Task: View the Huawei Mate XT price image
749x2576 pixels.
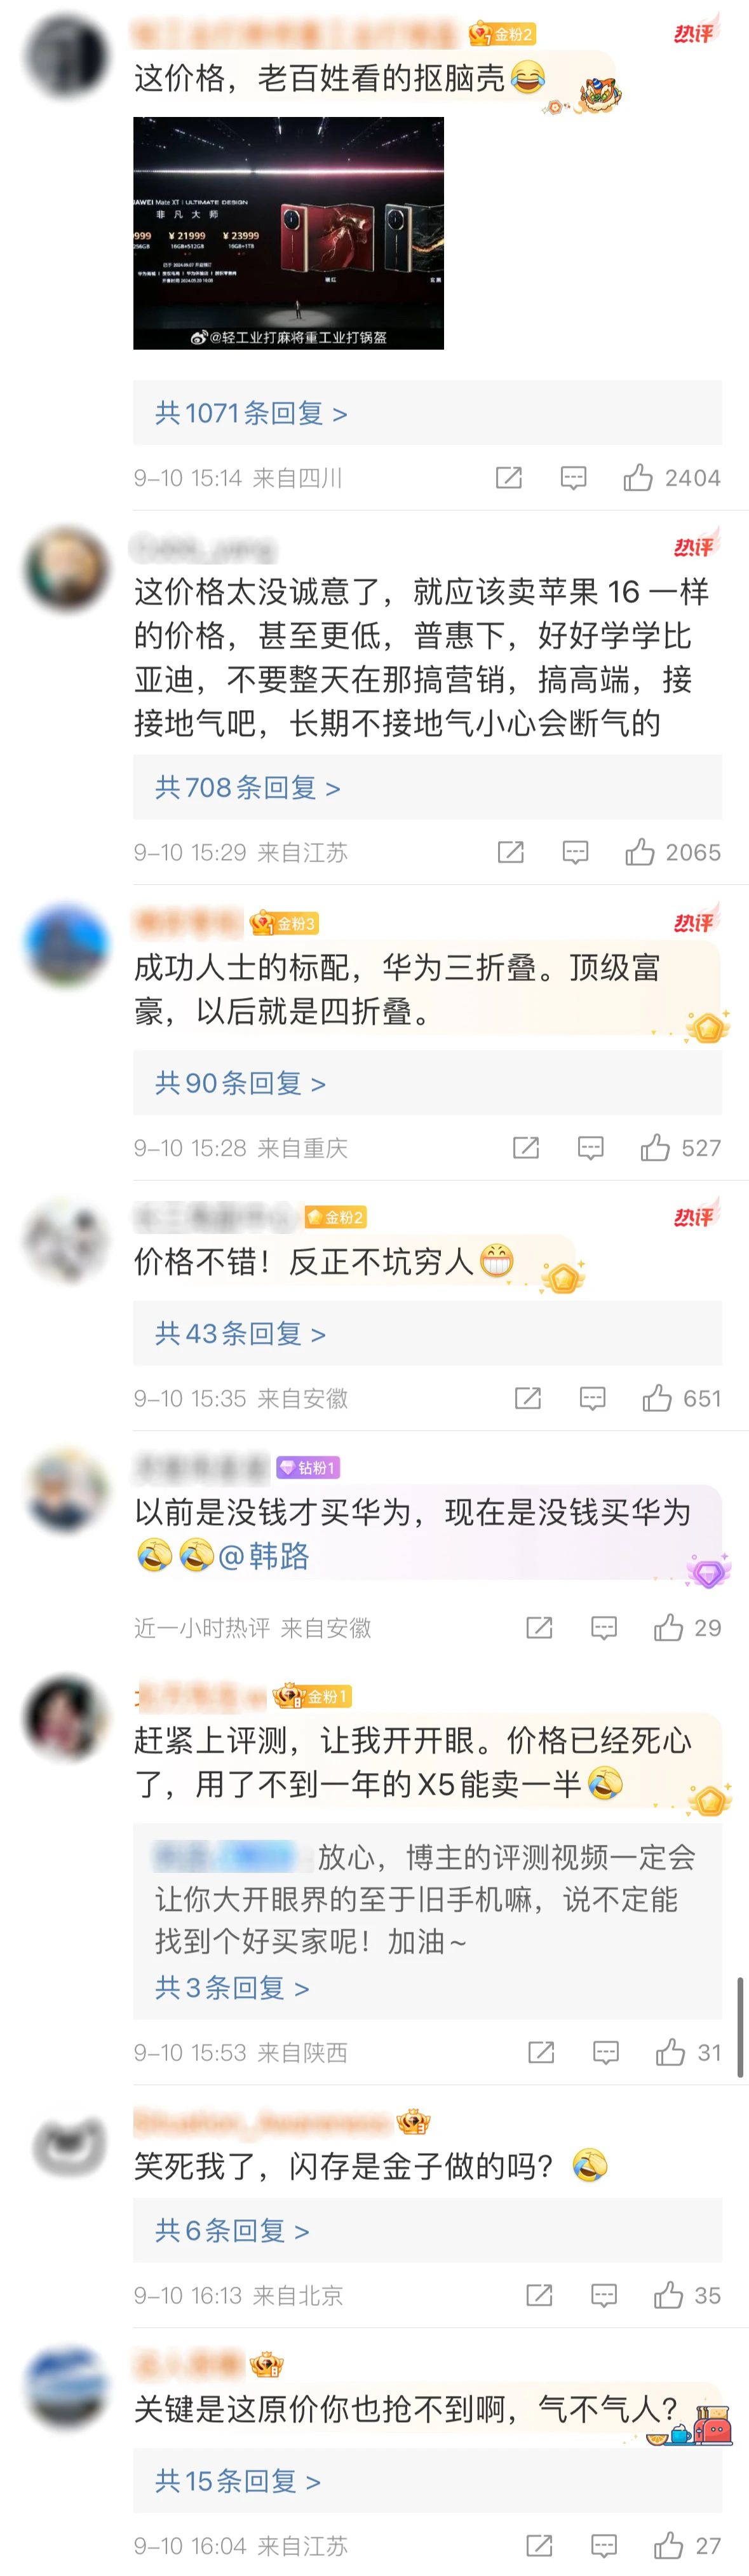Action: pyautogui.click(x=288, y=233)
